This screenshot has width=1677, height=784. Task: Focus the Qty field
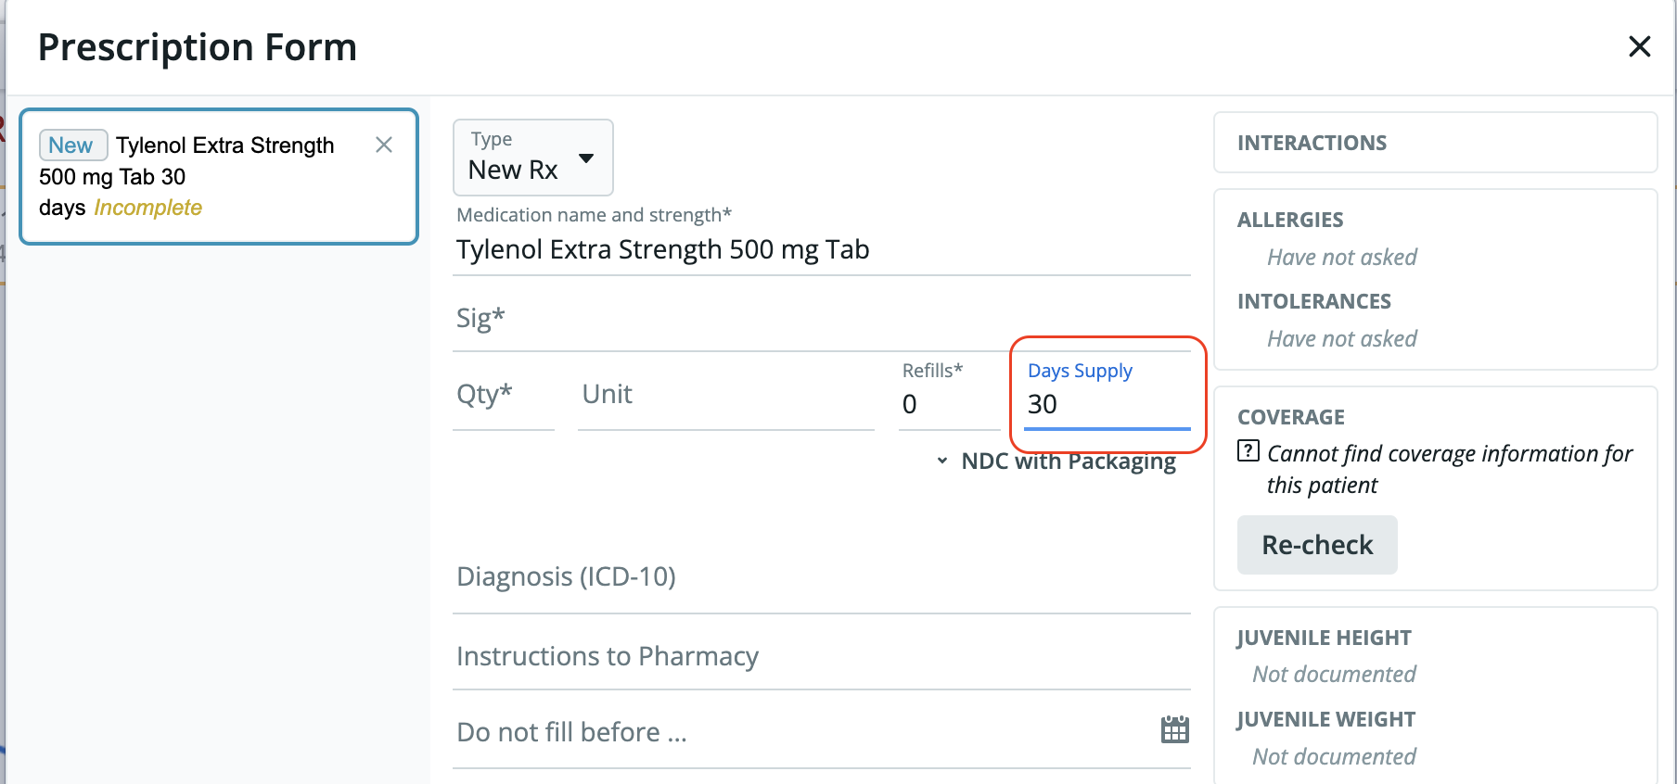[x=503, y=396]
